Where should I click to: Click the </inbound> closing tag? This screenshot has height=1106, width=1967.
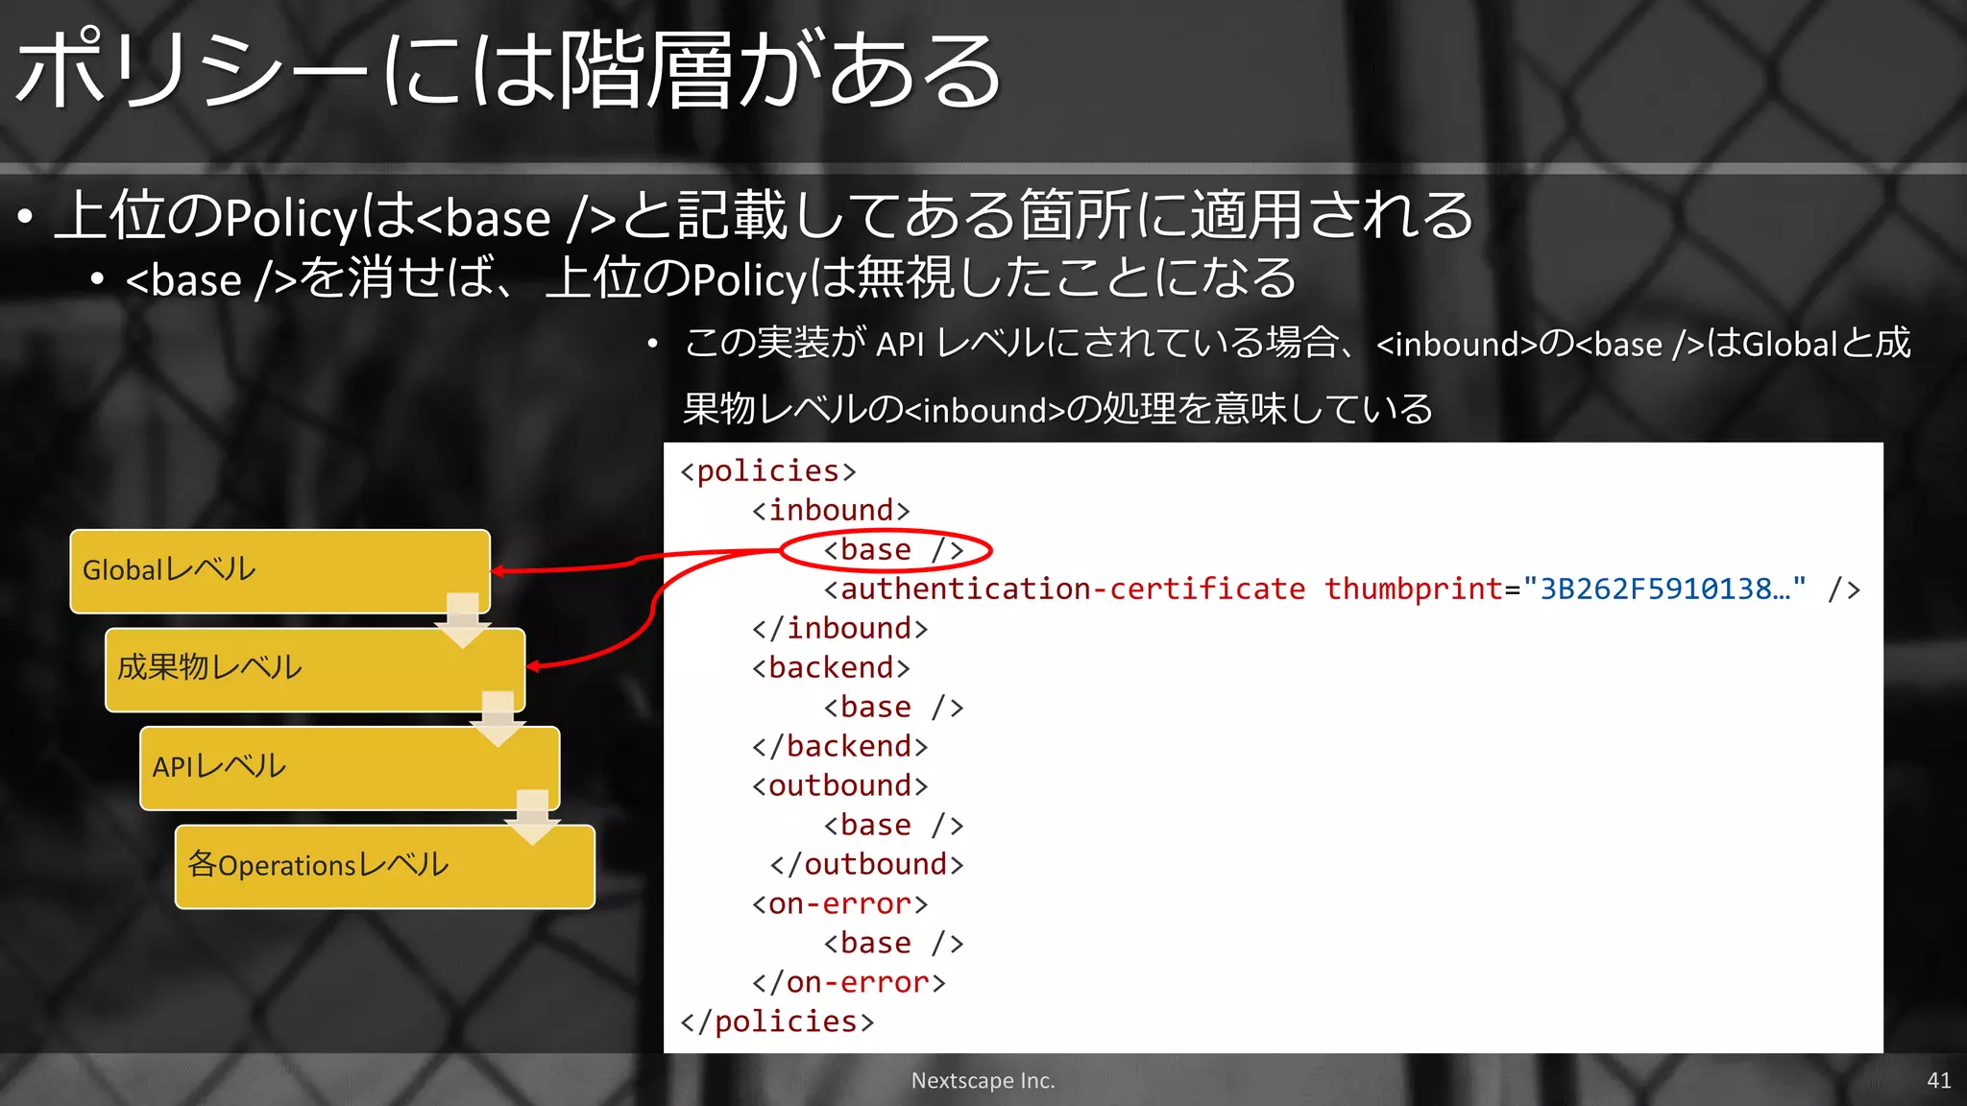[839, 629]
